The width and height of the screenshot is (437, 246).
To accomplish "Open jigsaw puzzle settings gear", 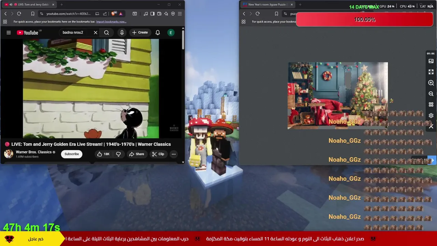I will [x=431, y=116].
